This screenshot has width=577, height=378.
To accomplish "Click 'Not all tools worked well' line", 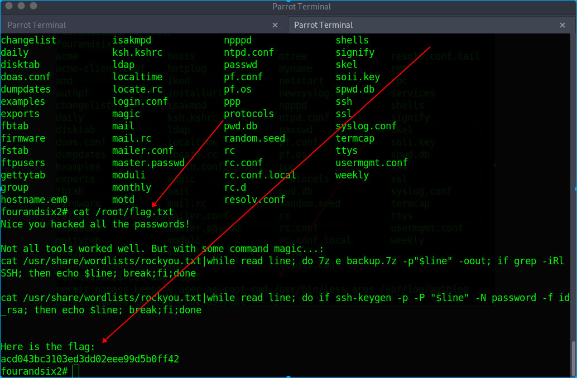I will tap(162, 249).
